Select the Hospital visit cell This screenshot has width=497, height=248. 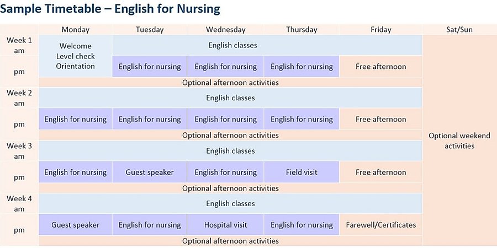225,225
